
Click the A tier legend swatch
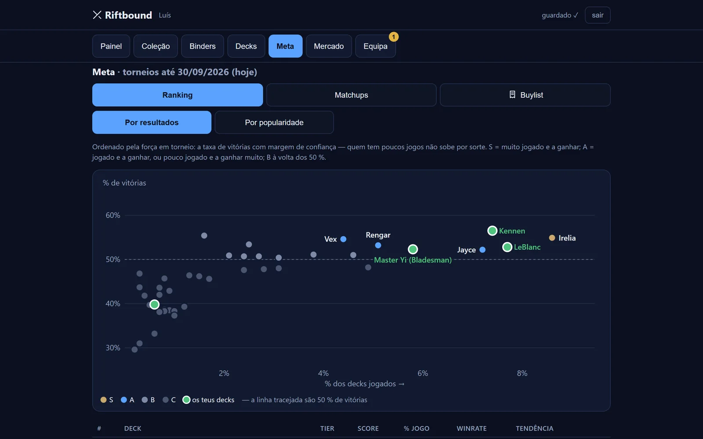(124, 400)
